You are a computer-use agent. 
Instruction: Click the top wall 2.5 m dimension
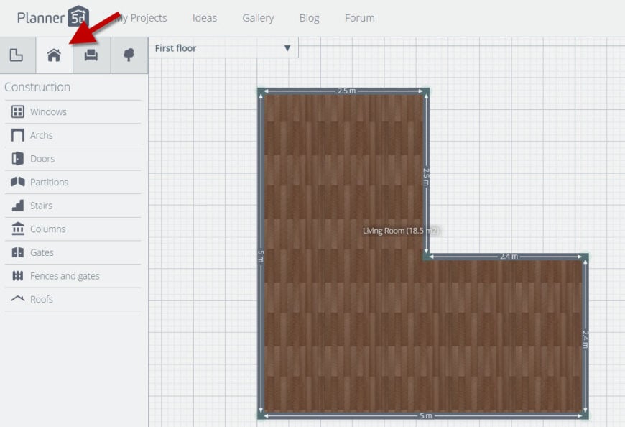click(346, 91)
